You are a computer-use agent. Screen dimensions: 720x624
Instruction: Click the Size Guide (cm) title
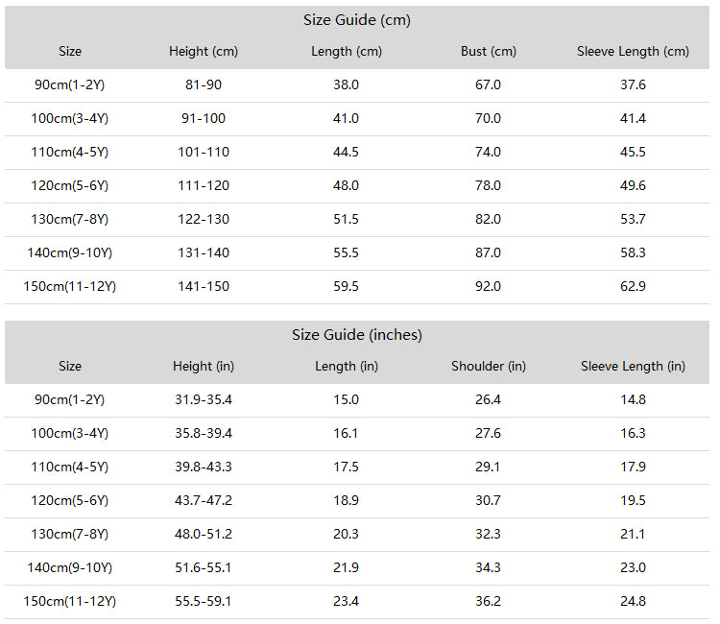point(357,20)
